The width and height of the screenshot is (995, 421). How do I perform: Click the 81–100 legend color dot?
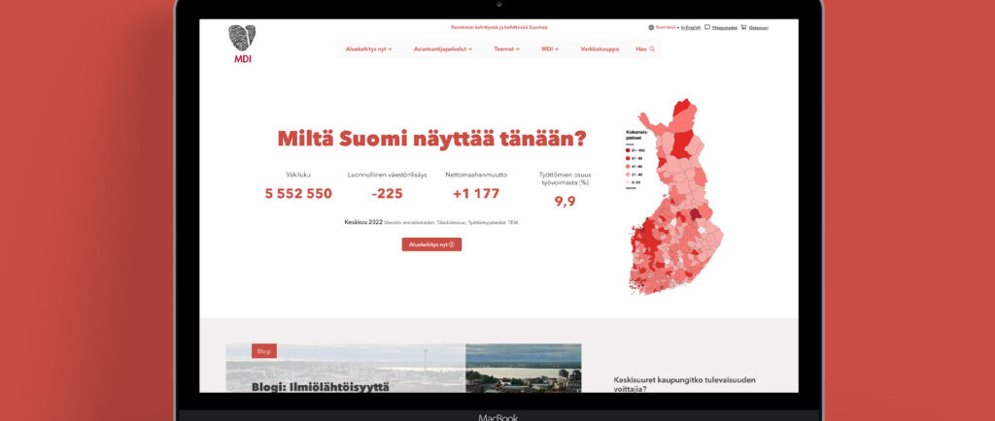point(627,150)
